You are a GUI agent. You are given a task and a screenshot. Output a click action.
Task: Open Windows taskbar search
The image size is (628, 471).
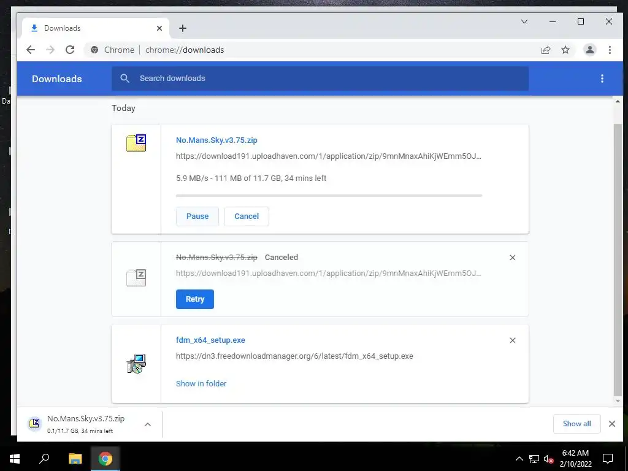tap(44, 459)
